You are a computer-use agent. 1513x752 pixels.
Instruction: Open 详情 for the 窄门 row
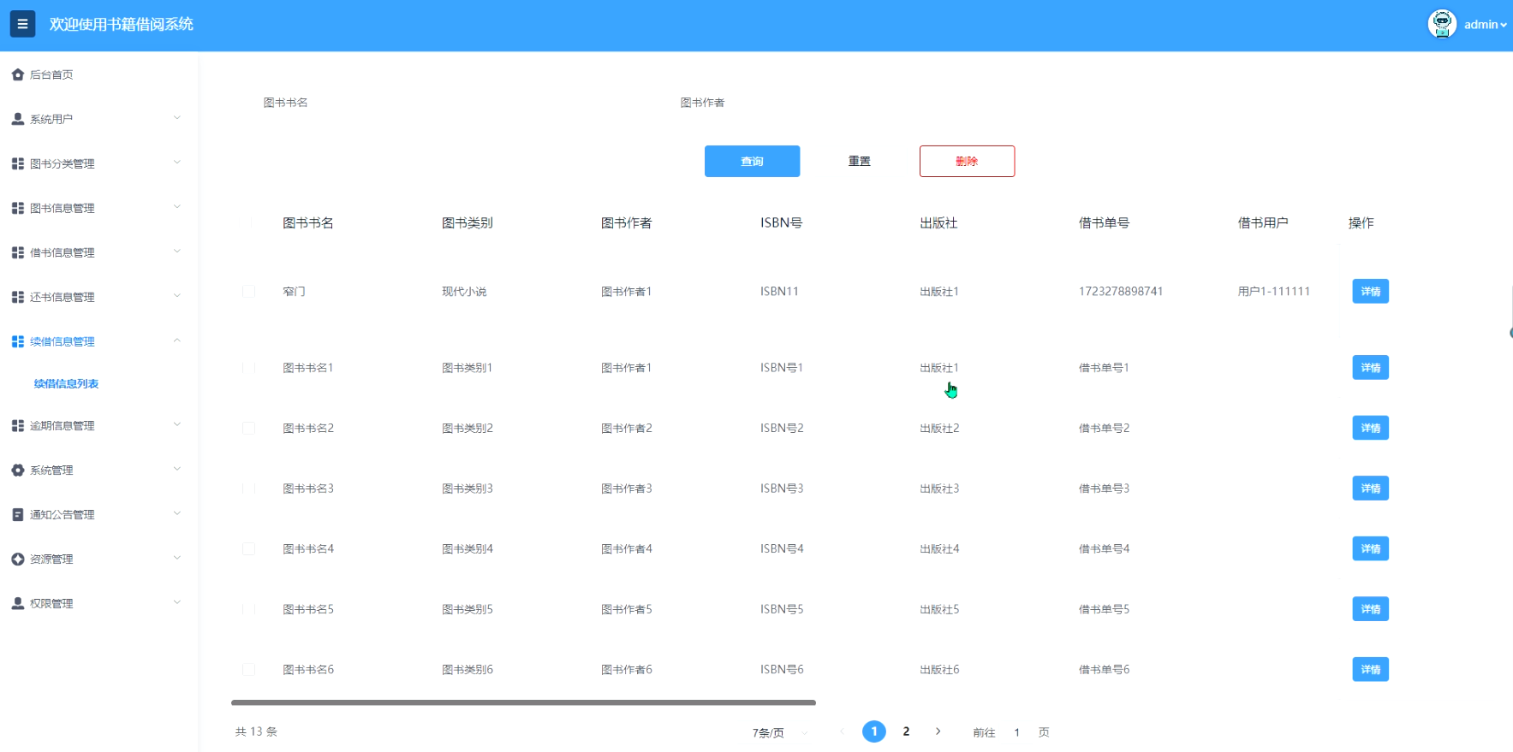[x=1370, y=291]
